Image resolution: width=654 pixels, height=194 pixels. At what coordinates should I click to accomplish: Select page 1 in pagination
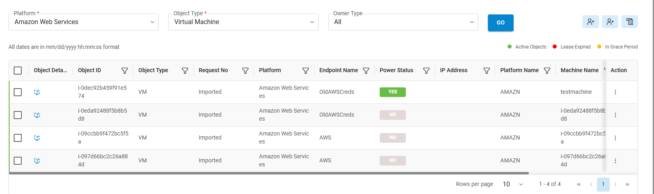coord(603,184)
